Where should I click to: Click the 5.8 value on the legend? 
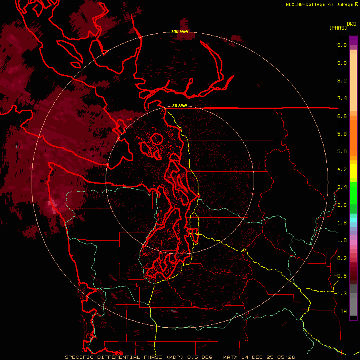coord(342,134)
